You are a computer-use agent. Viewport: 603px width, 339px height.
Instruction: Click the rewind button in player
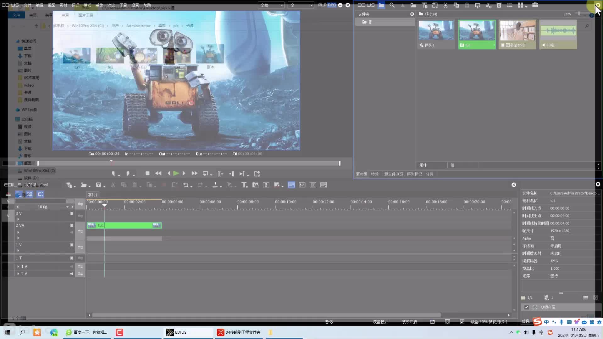tap(158, 173)
